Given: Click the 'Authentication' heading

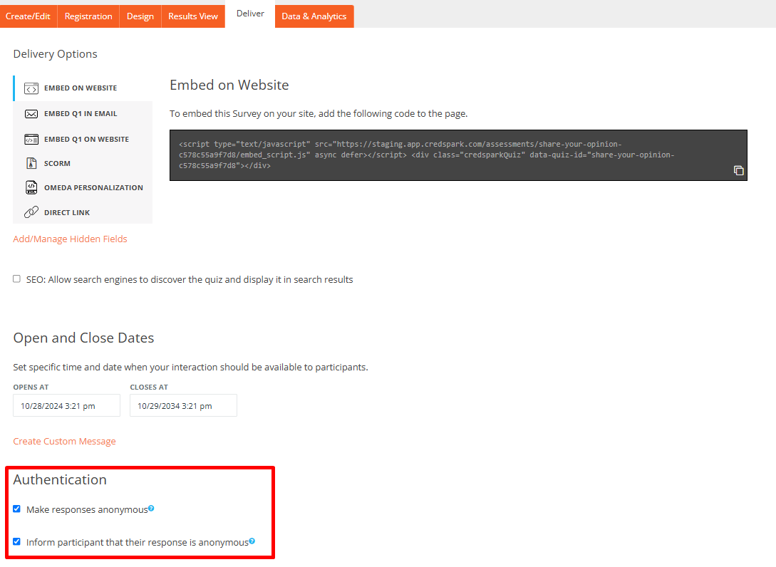Looking at the screenshot, I should (60, 479).
